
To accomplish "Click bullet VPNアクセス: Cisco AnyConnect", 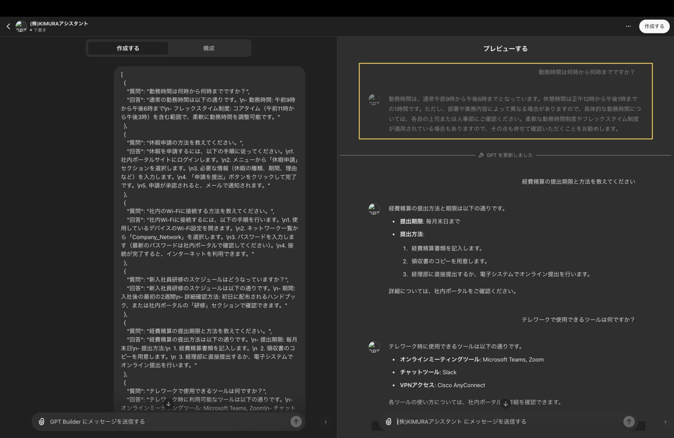I will coord(442,385).
